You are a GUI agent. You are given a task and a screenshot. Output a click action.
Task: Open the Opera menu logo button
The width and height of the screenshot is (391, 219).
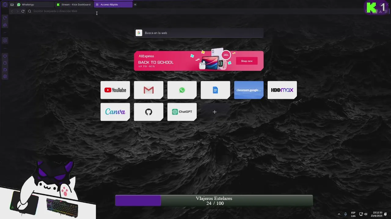pos(5,5)
